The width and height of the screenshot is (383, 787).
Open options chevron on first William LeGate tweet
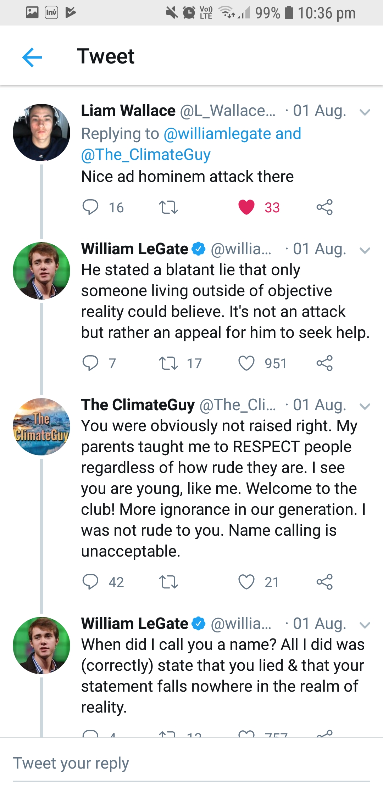(365, 251)
